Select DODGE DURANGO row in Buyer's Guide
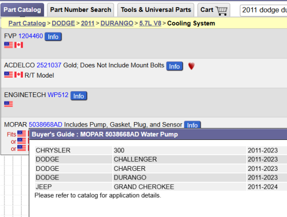The height and width of the screenshot is (217, 287). [161, 177]
